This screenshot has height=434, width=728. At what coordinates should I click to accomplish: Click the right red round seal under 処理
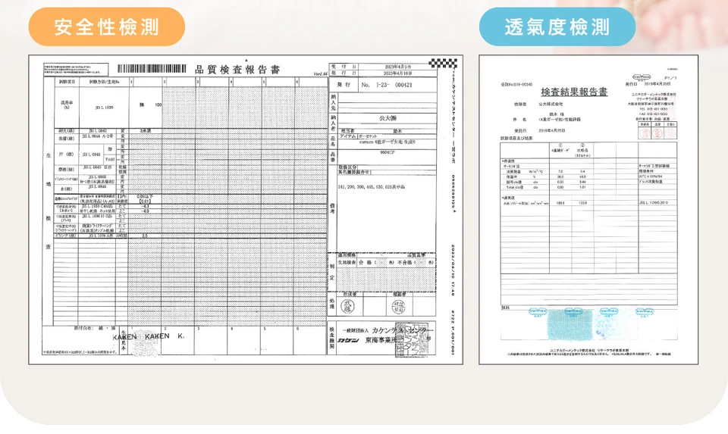399,306
